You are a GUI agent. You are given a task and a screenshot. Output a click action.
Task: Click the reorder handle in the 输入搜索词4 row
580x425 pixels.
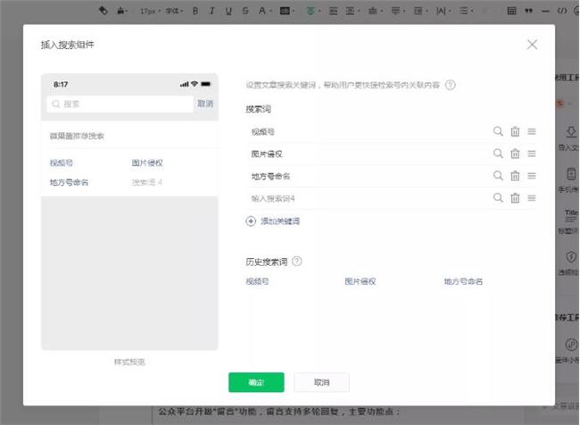[532, 198]
